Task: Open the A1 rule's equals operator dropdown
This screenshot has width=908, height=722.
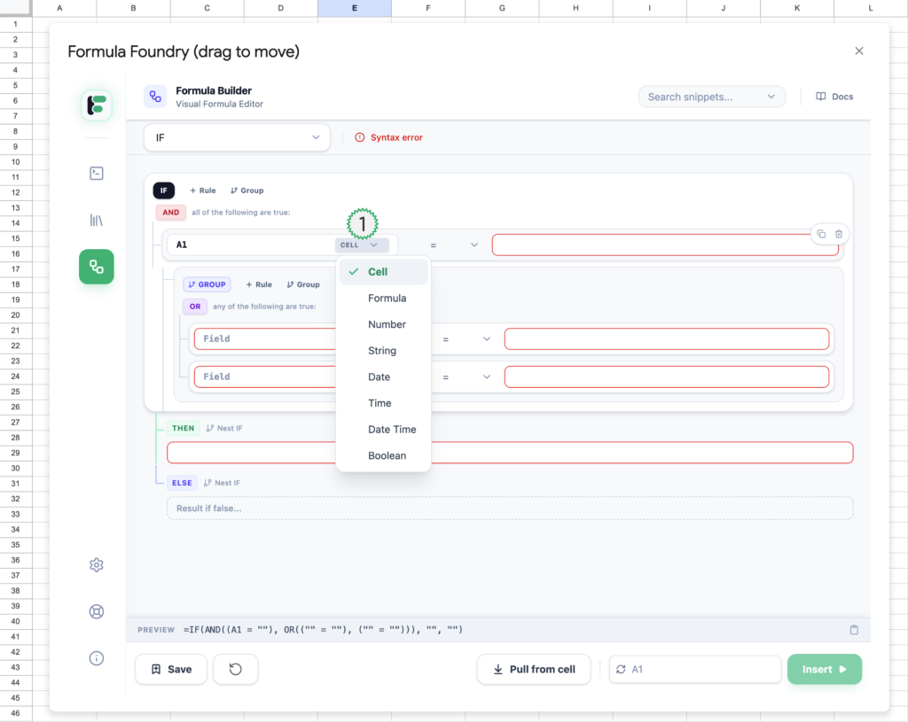Action: pyautogui.click(x=455, y=245)
